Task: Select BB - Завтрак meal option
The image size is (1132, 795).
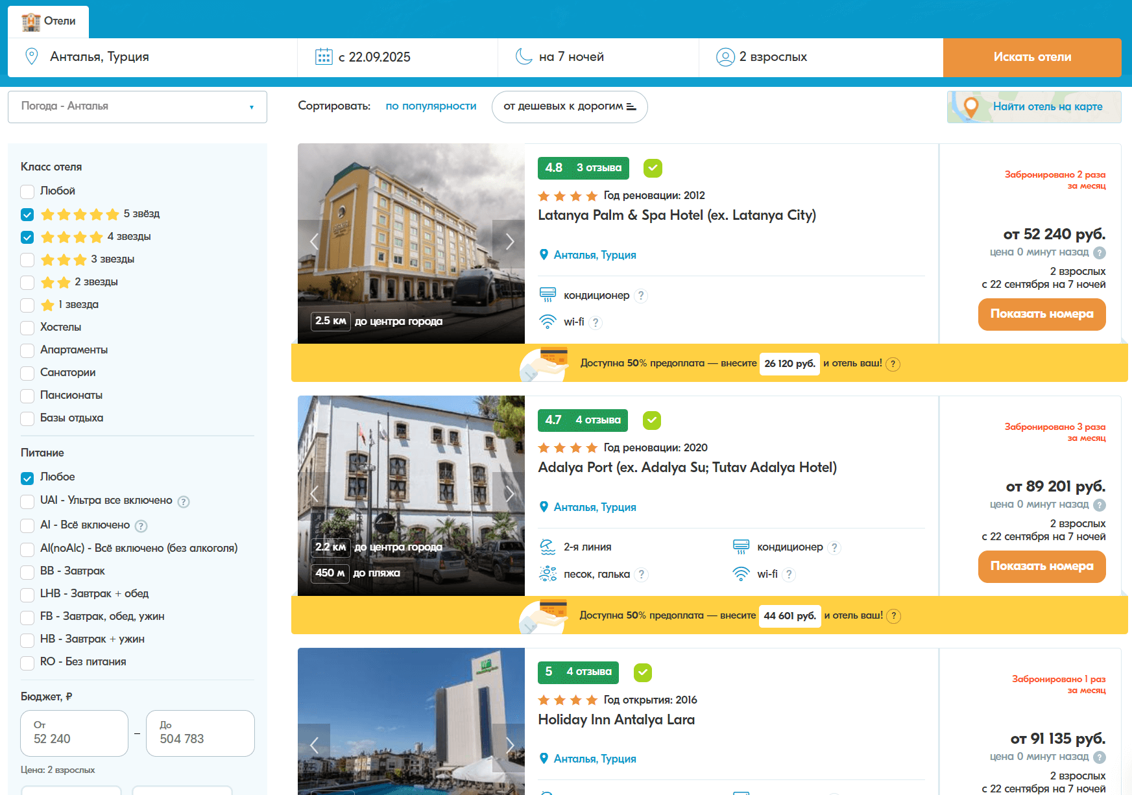Action: (27, 572)
